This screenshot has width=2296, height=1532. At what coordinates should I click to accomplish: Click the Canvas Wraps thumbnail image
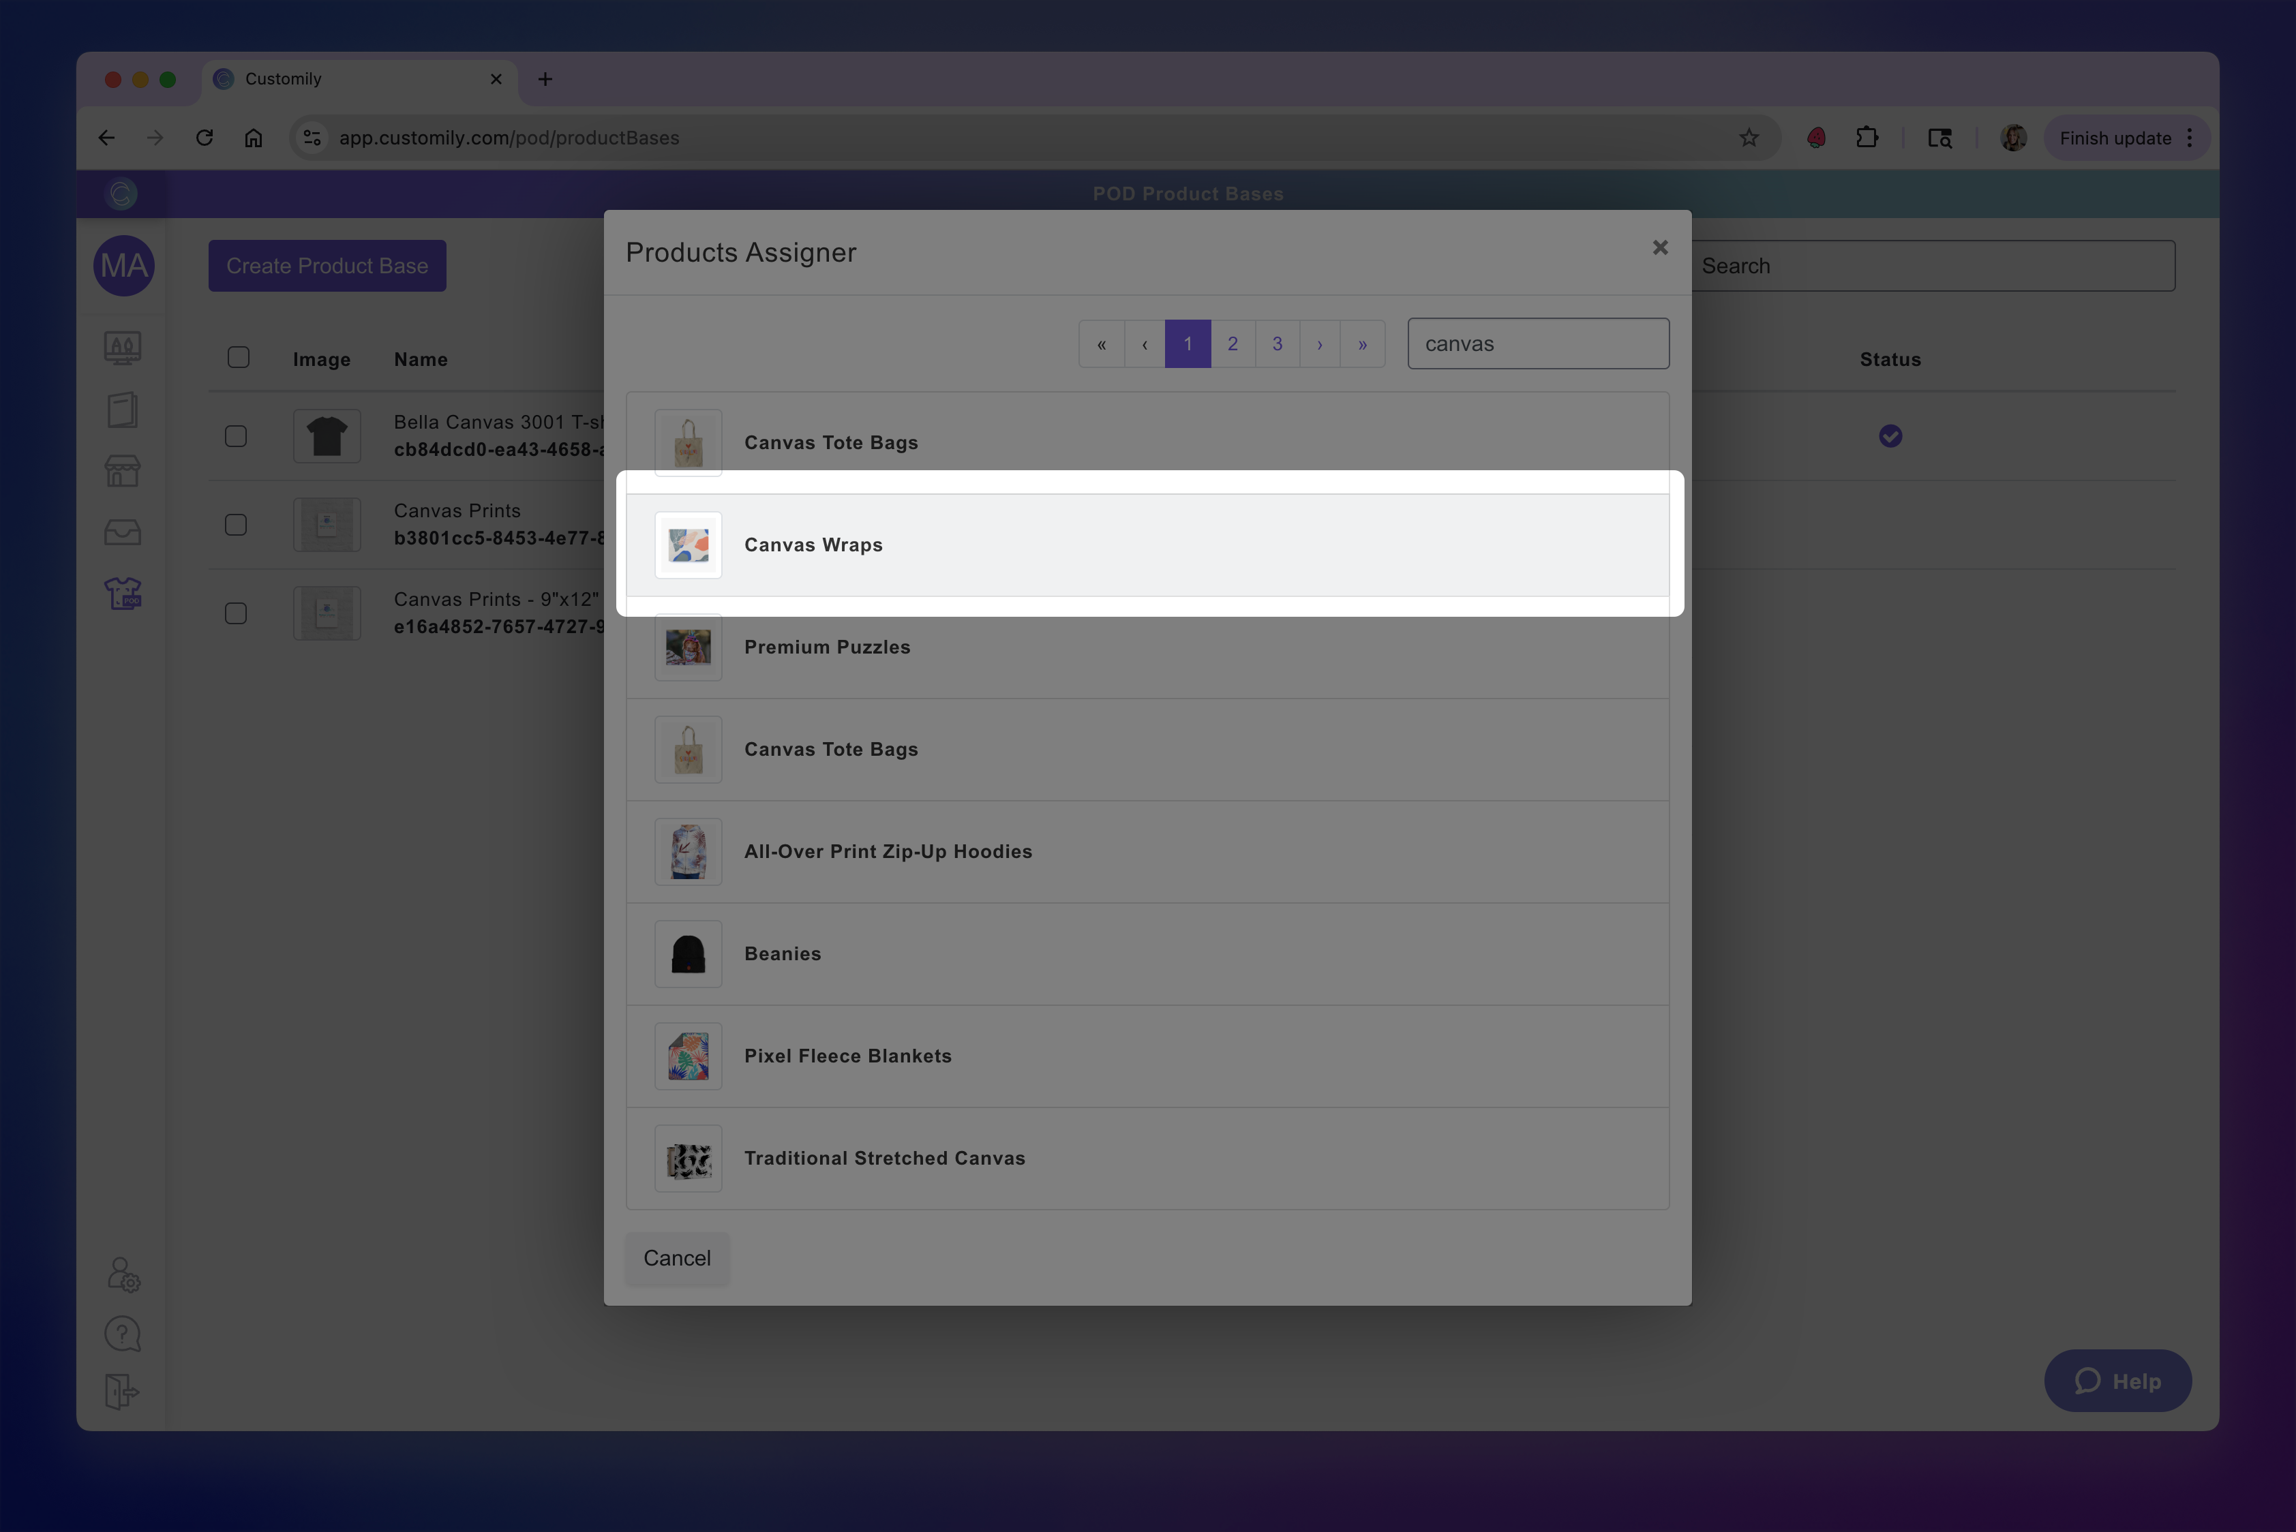688,545
